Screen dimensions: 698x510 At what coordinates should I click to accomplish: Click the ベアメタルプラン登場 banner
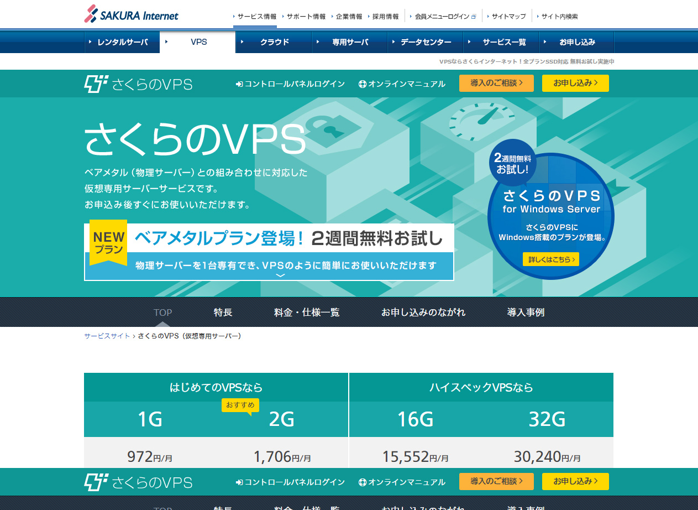[x=269, y=252]
